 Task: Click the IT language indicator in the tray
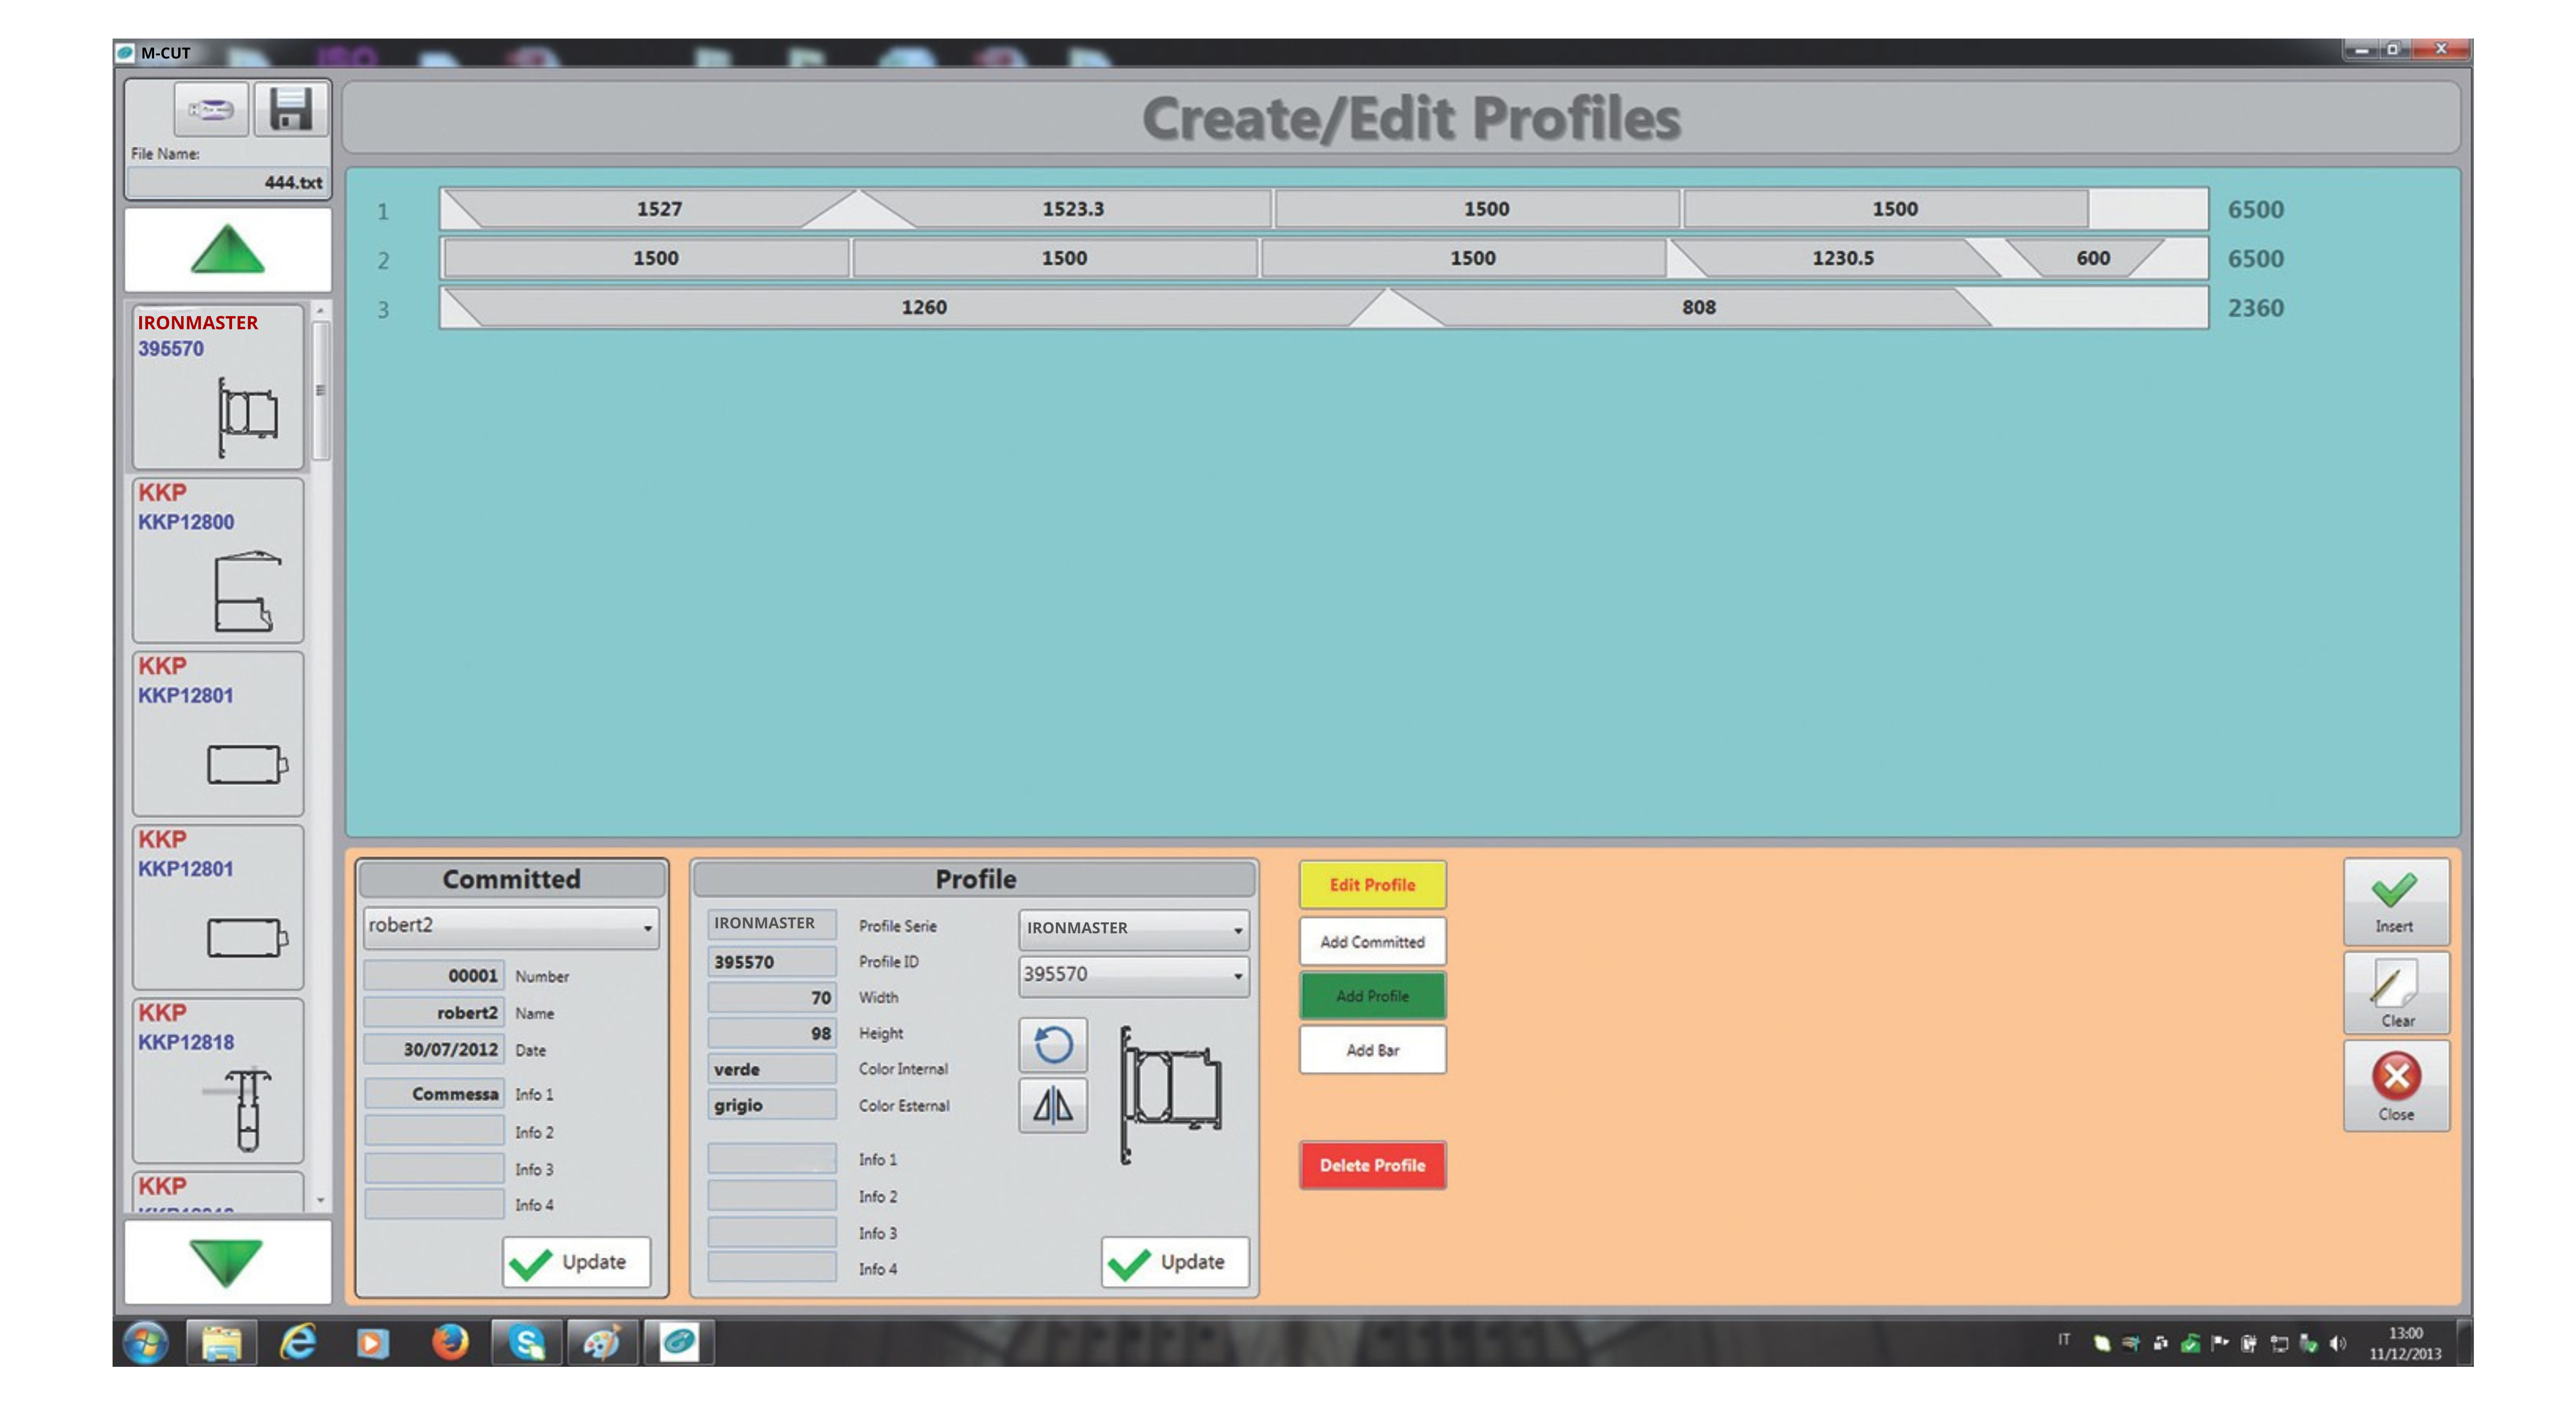2064,1340
